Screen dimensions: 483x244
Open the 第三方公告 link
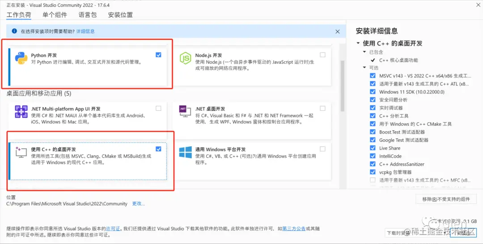tap(294, 229)
